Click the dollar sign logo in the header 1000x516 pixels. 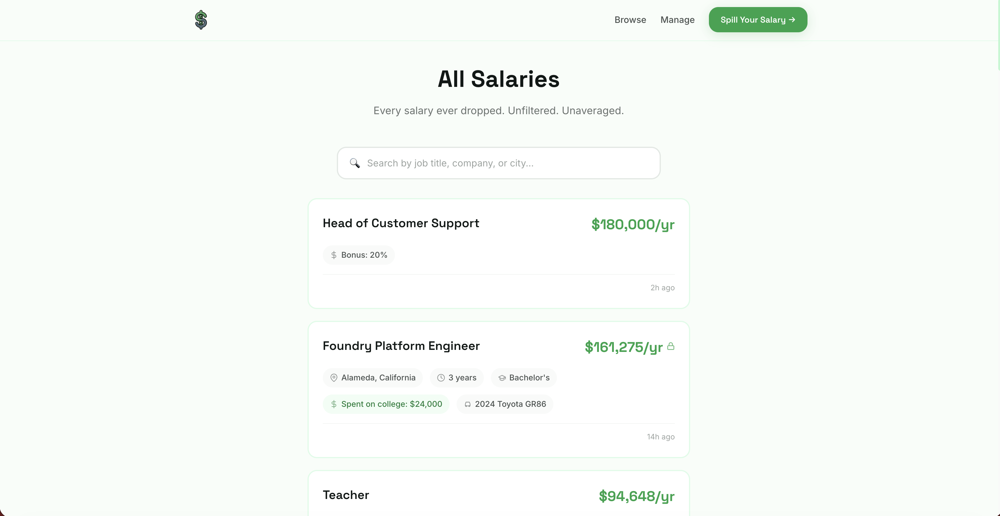click(x=200, y=19)
